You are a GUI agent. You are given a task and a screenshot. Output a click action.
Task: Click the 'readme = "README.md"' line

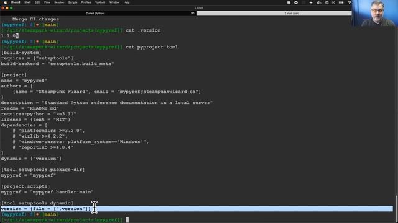[30, 108]
